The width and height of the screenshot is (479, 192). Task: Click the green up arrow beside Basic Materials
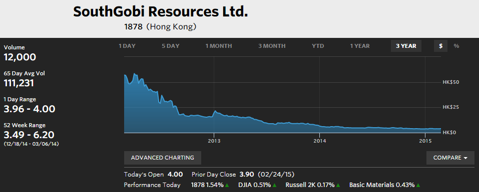pyautogui.click(x=418, y=185)
